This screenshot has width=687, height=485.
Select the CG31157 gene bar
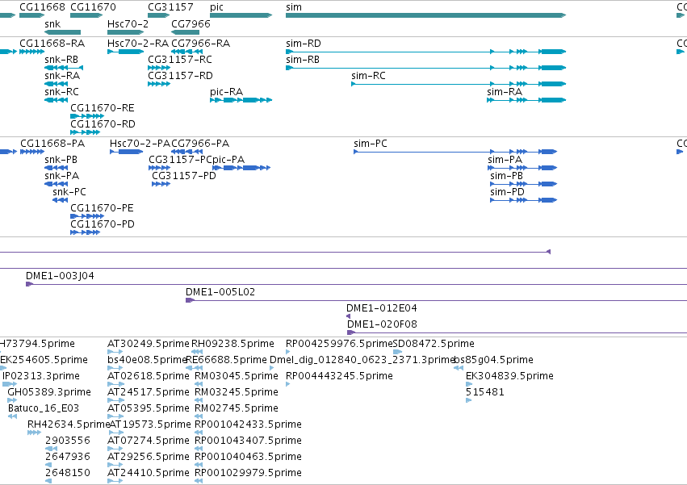click(158, 15)
